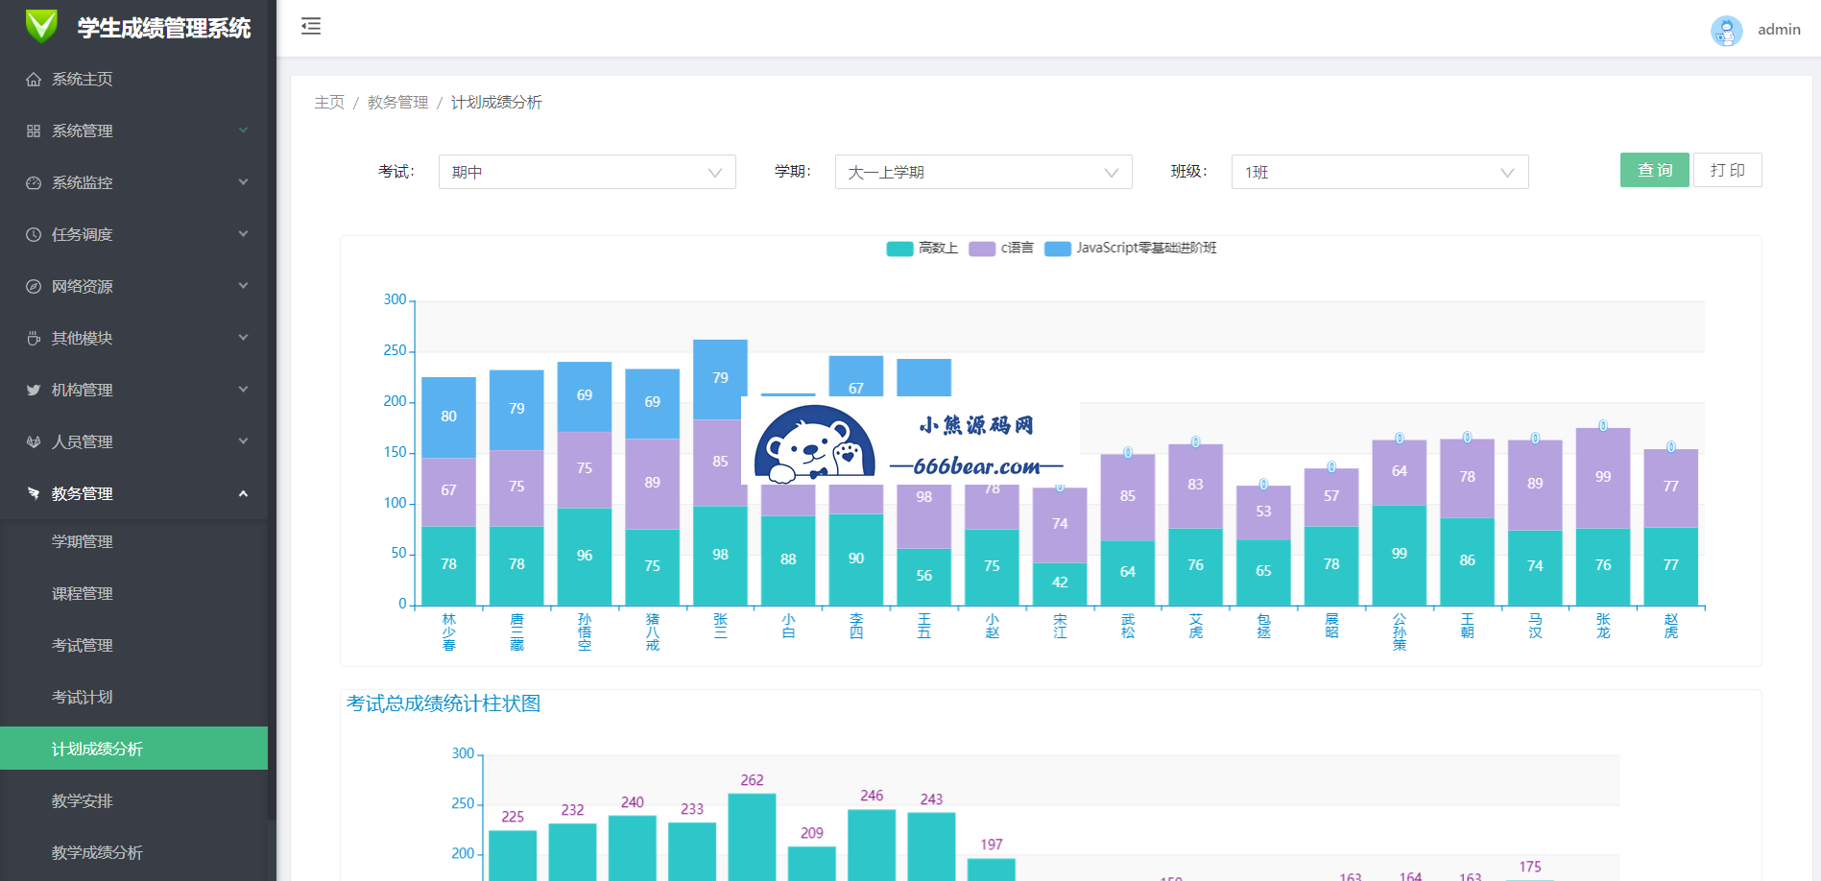Expand the 其他模块 menu chevron

click(x=243, y=338)
